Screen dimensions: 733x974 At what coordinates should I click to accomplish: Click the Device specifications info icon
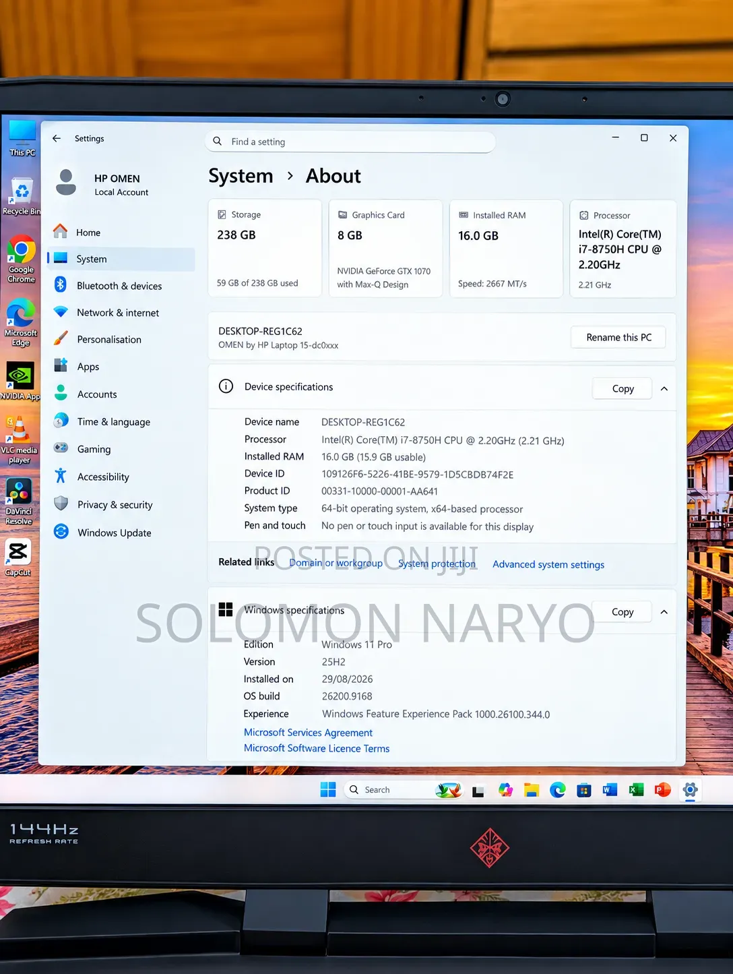[226, 386]
